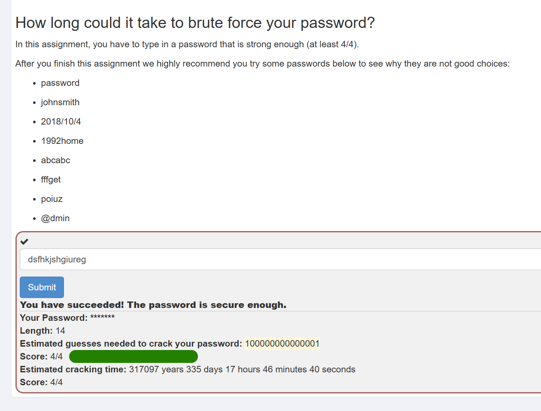Click the 'You have succeeded!' message
Screen dimensions: 541x411
[153, 305]
